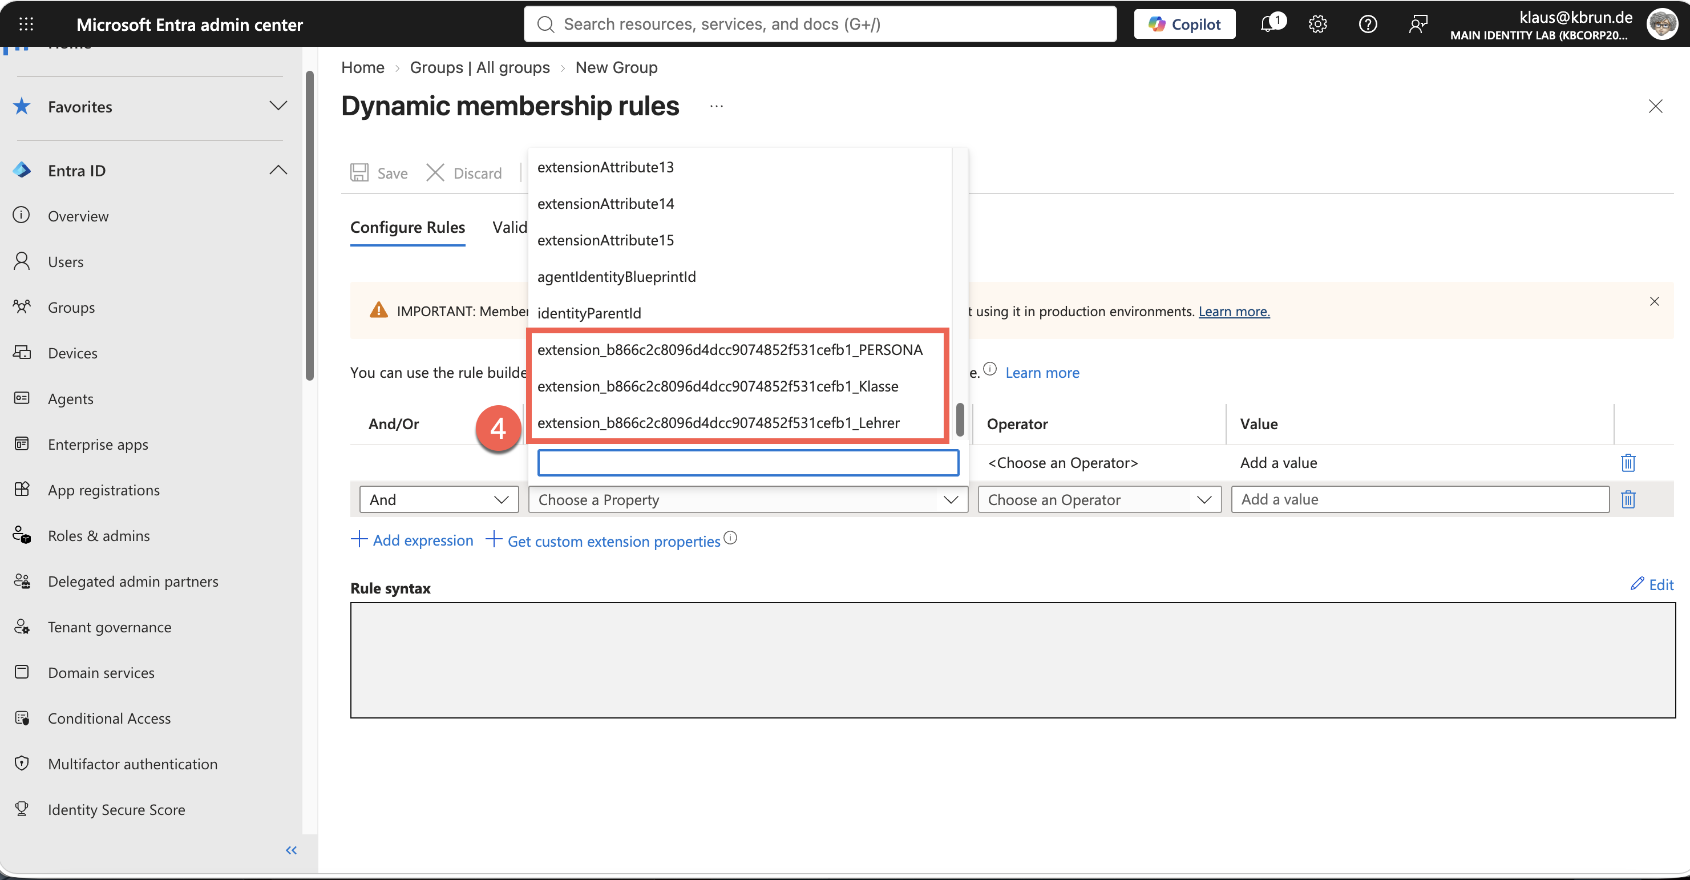Delete the first expression row
The height and width of the screenshot is (880, 1690).
pyautogui.click(x=1628, y=463)
